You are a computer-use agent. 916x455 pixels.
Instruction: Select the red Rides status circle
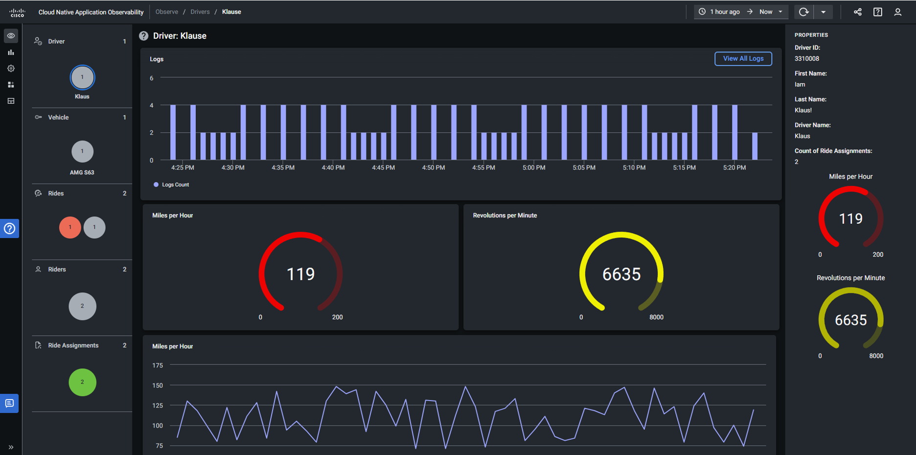[x=70, y=227]
